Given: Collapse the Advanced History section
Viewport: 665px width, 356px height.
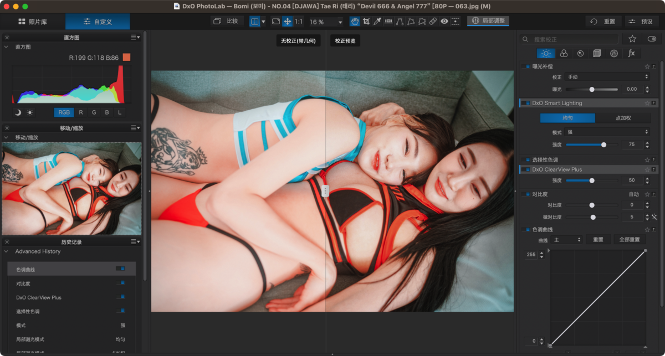Looking at the screenshot, I should pyautogui.click(x=6, y=251).
